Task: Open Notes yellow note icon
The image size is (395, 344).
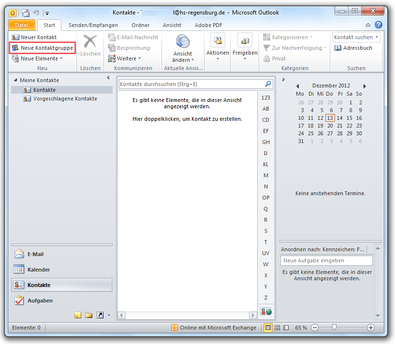Action: pyautogui.click(x=78, y=315)
